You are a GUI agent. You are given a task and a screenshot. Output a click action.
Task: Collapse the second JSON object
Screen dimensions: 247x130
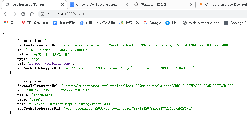point(6,77)
